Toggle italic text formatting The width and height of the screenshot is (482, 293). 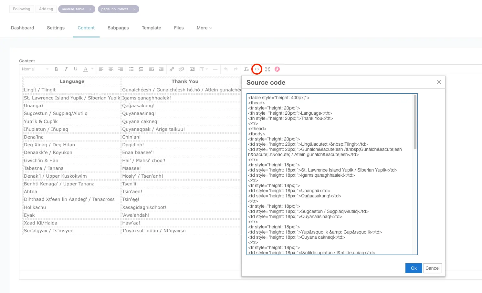(66, 69)
